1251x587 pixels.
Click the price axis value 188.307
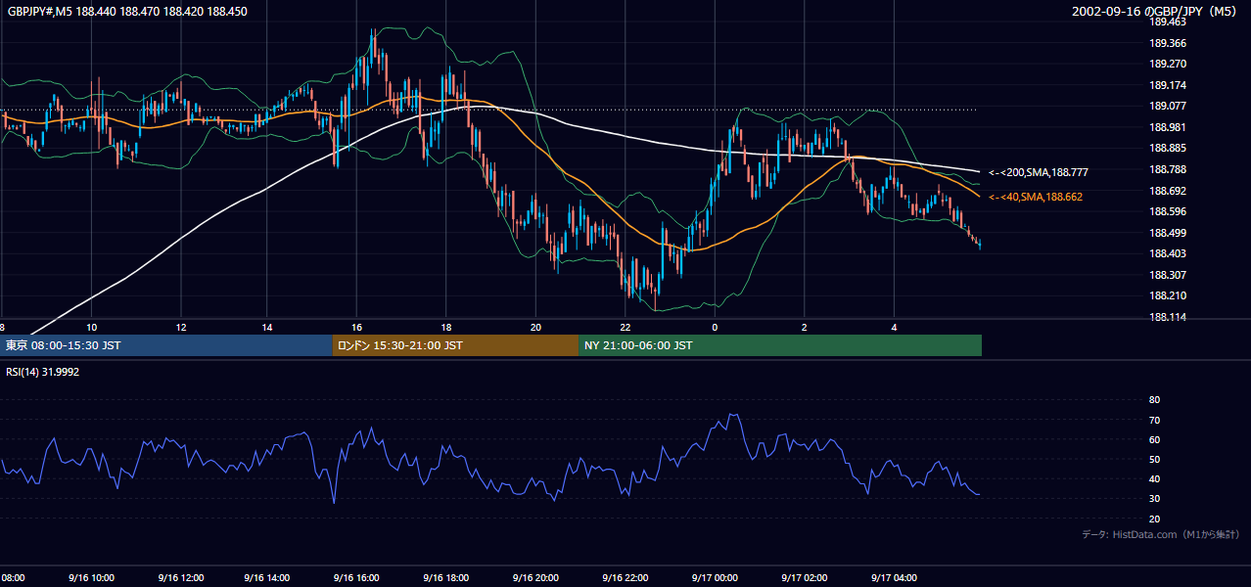pyautogui.click(x=1167, y=275)
